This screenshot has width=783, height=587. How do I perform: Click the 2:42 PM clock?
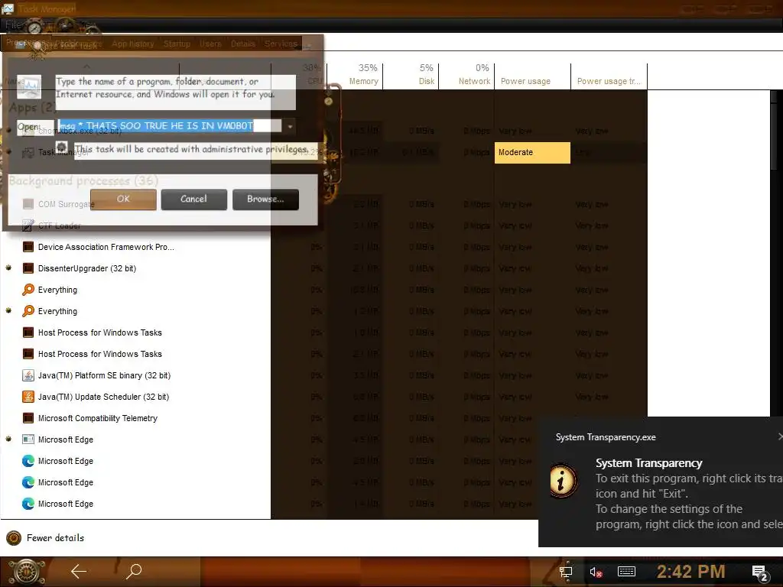tap(691, 572)
